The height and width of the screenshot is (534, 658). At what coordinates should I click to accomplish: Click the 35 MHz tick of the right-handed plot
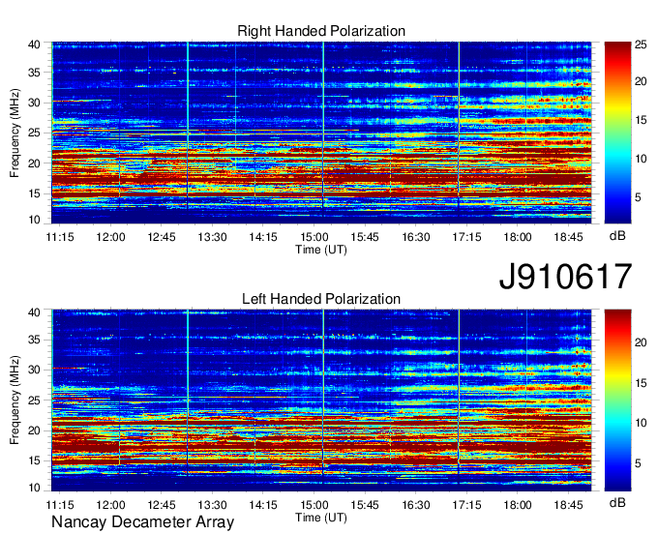[x=34, y=73]
